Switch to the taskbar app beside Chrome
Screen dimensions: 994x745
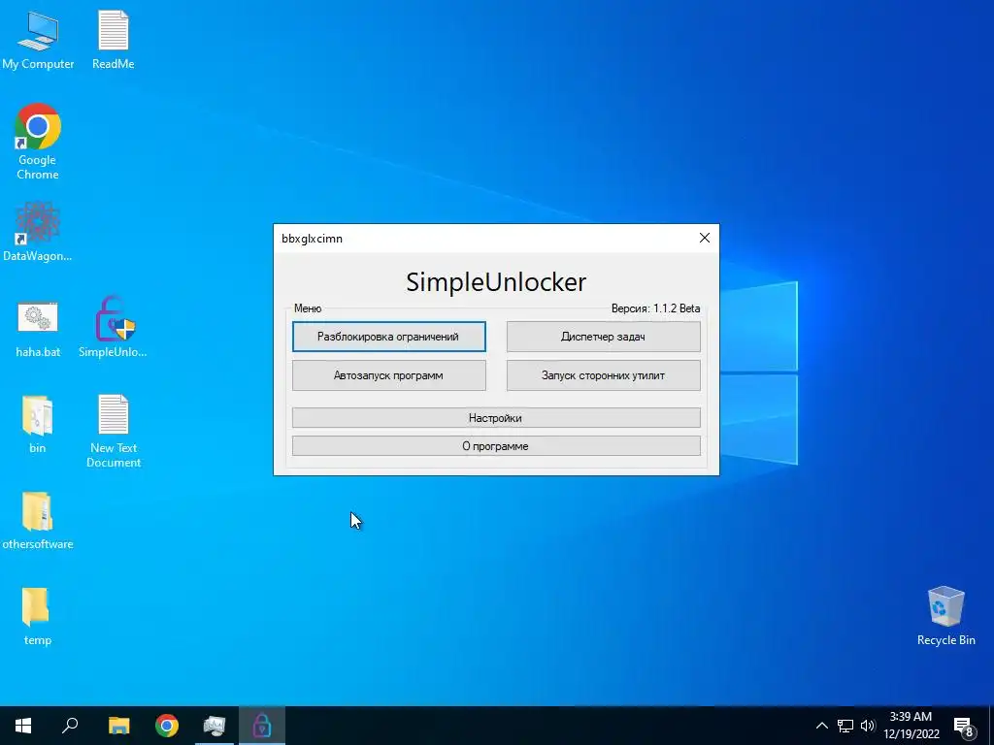tap(215, 726)
